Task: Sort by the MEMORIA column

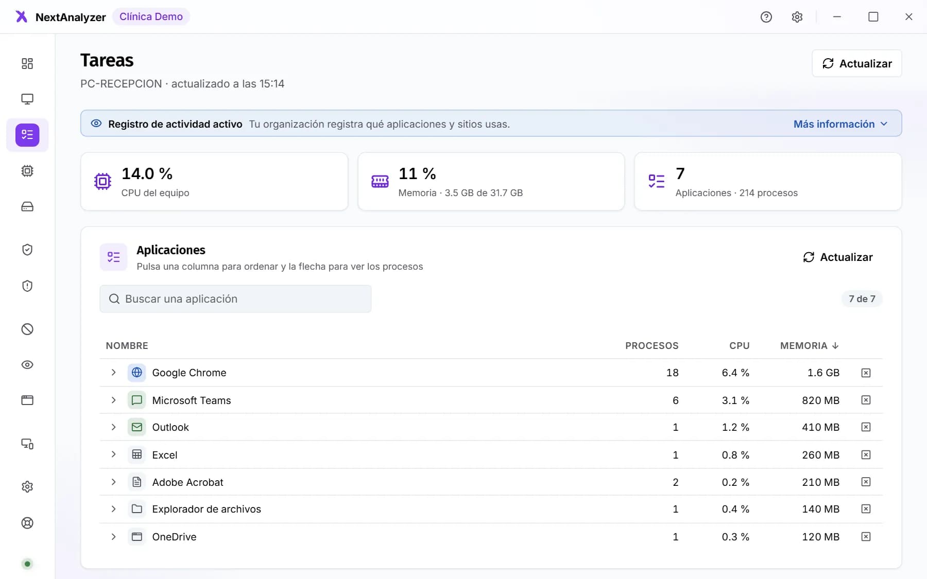Action: point(810,346)
